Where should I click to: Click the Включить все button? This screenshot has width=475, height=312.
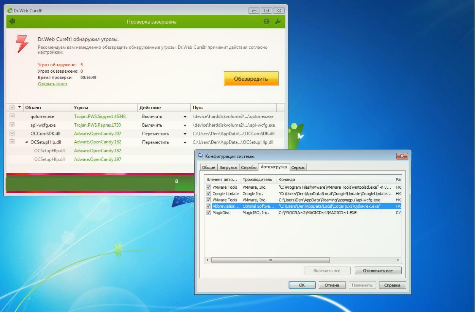click(x=326, y=271)
